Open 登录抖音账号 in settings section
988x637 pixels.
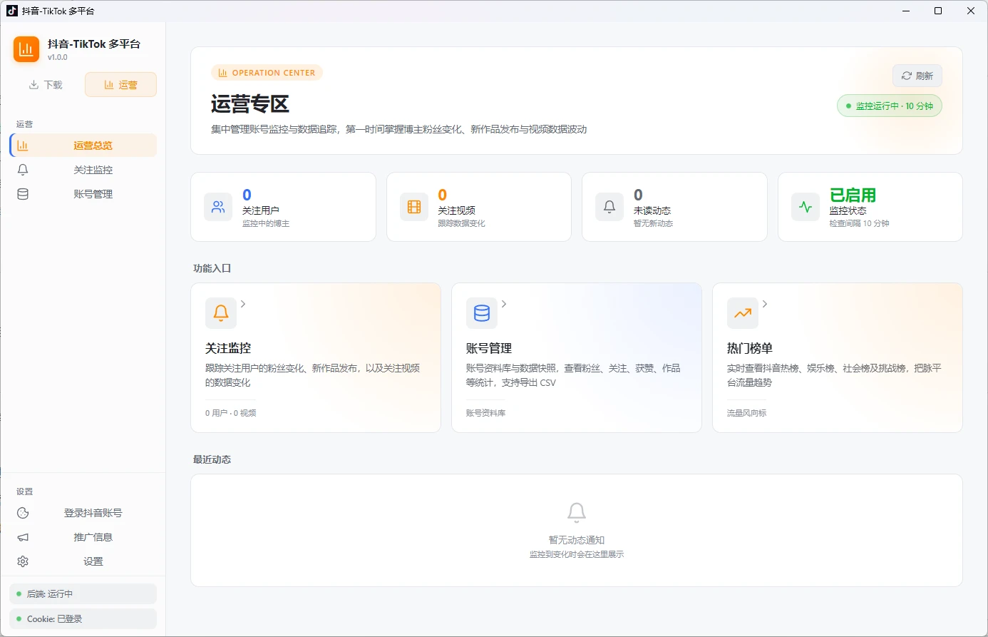click(83, 513)
